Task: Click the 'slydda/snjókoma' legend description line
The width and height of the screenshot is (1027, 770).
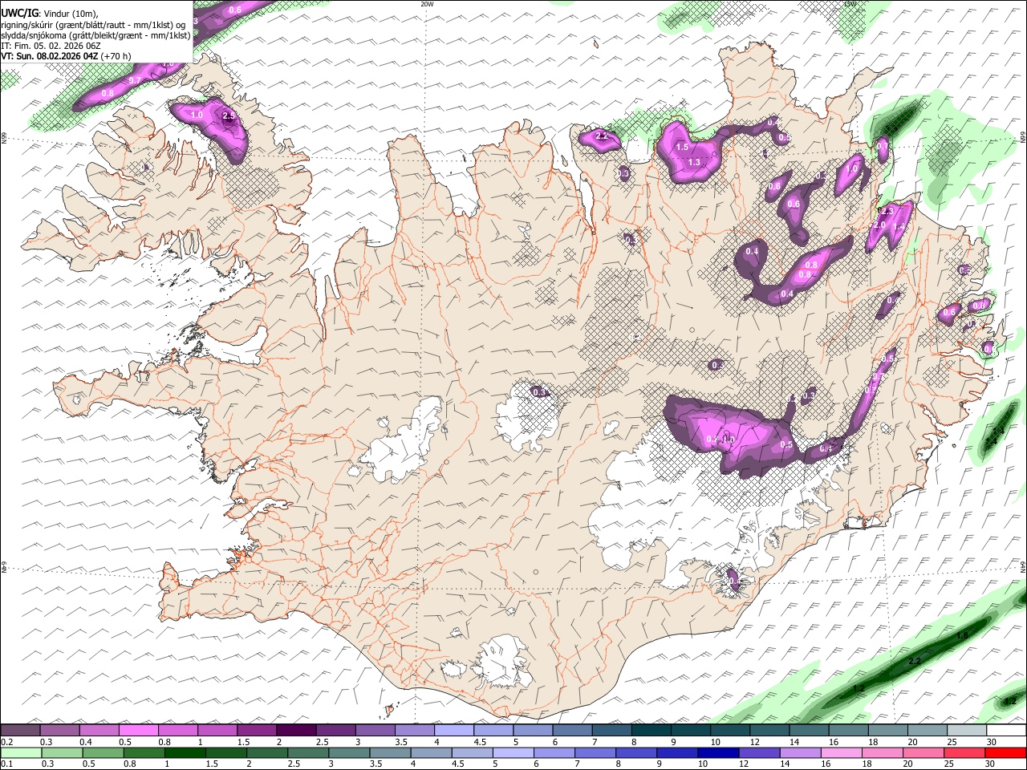Action: (x=95, y=34)
